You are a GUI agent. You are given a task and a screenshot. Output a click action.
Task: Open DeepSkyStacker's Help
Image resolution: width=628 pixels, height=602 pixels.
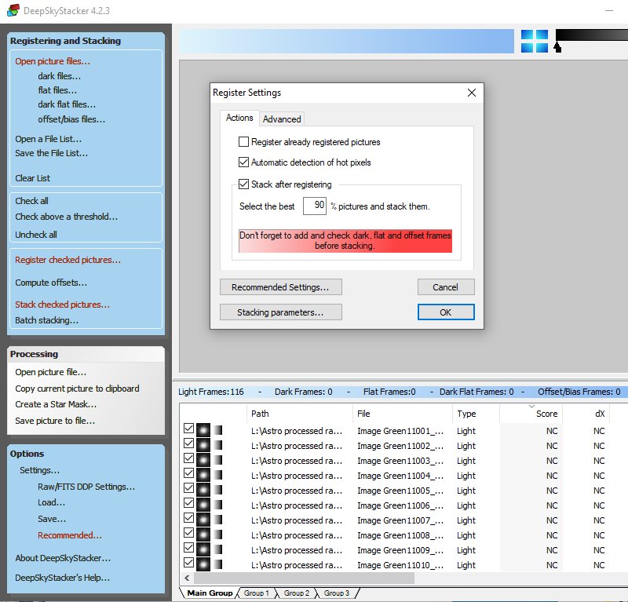click(x=62, y=578)
